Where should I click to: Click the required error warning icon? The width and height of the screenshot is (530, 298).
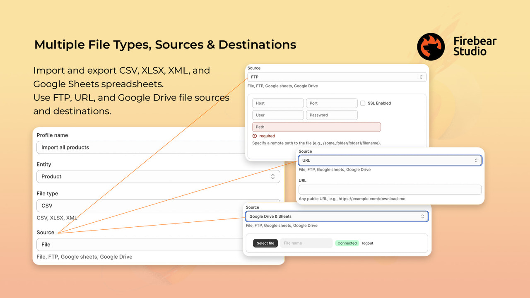click(254, 136)
